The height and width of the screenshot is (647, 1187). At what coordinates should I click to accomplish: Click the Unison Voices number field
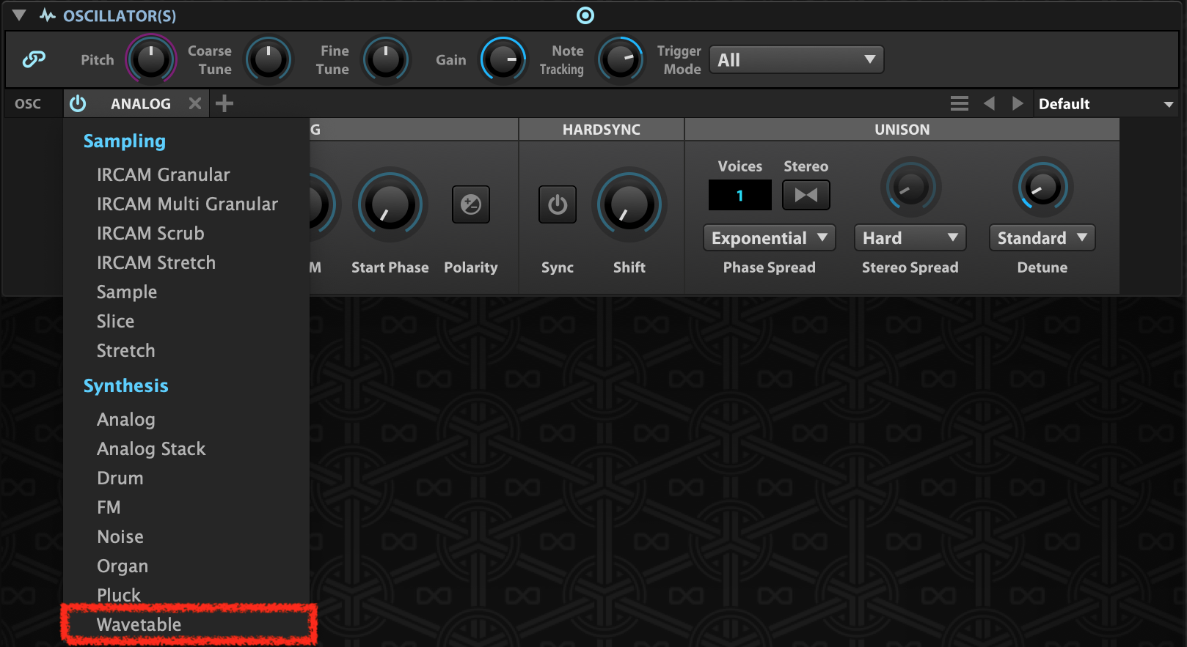(x=740, y=195)
